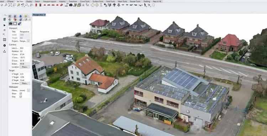
Task: Click the circular crosshair target icon
Action: pos(93,5)
